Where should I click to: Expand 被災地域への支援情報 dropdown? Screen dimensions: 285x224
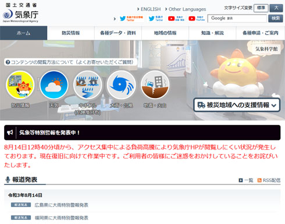237,105
